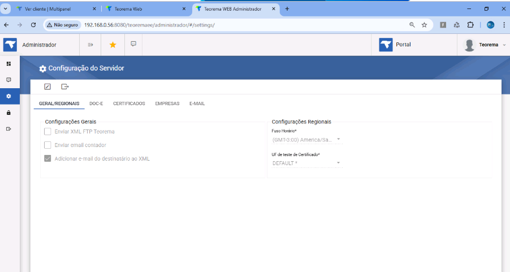Click the user avatar picture
This screenshot has width=510, height=272.
(x=469, y=45)
